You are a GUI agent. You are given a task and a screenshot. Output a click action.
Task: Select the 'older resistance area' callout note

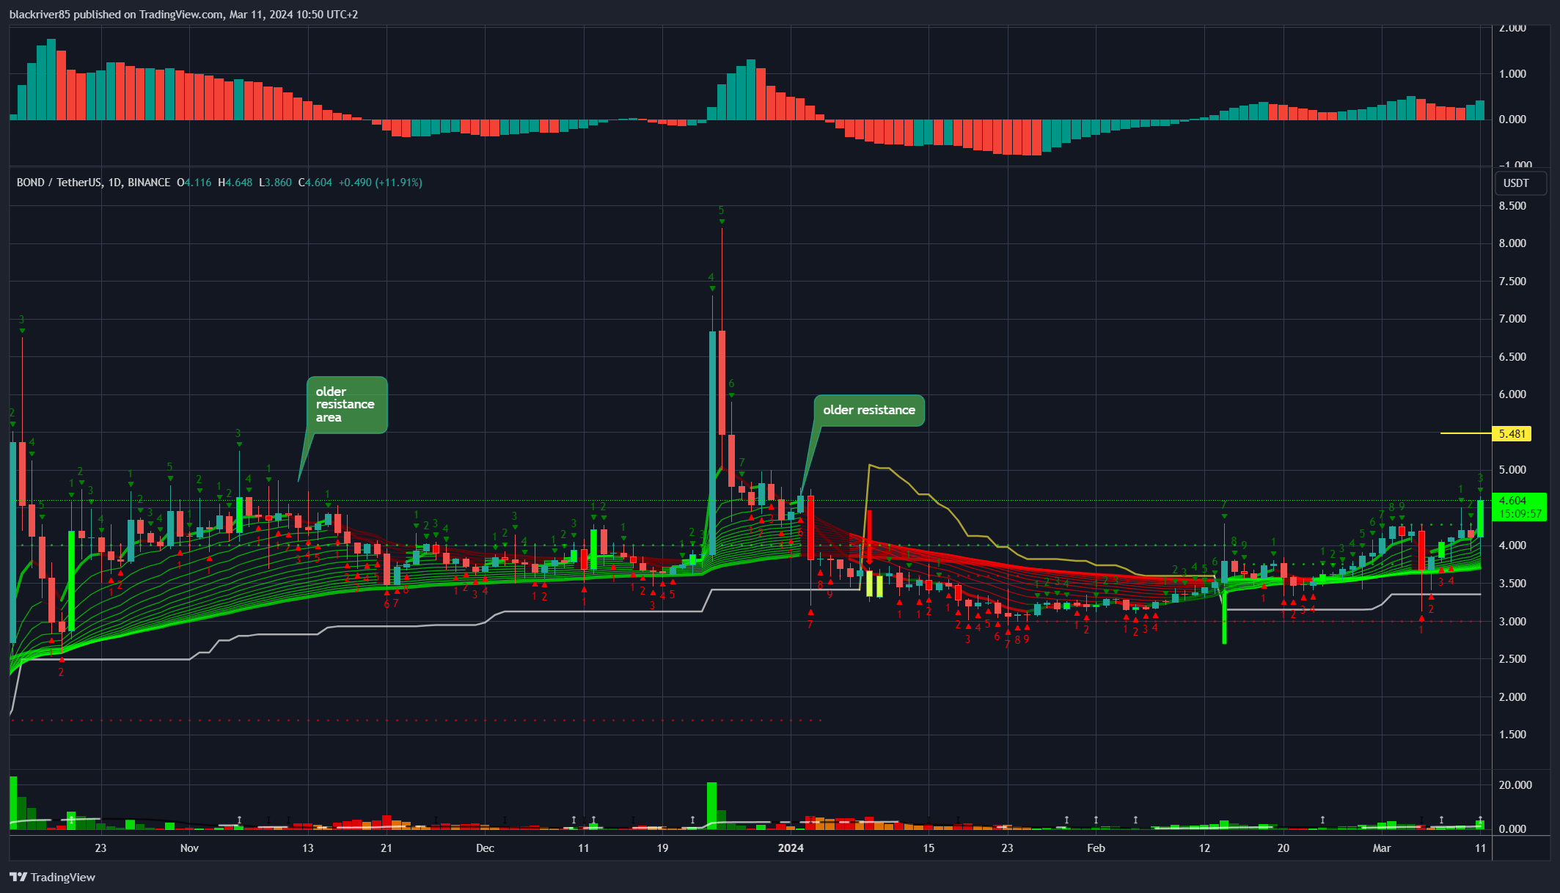click(x=345, y=405)
